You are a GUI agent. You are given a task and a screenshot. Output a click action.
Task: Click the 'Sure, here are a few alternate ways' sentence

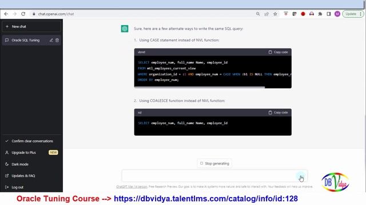click(x=189, y=28)
